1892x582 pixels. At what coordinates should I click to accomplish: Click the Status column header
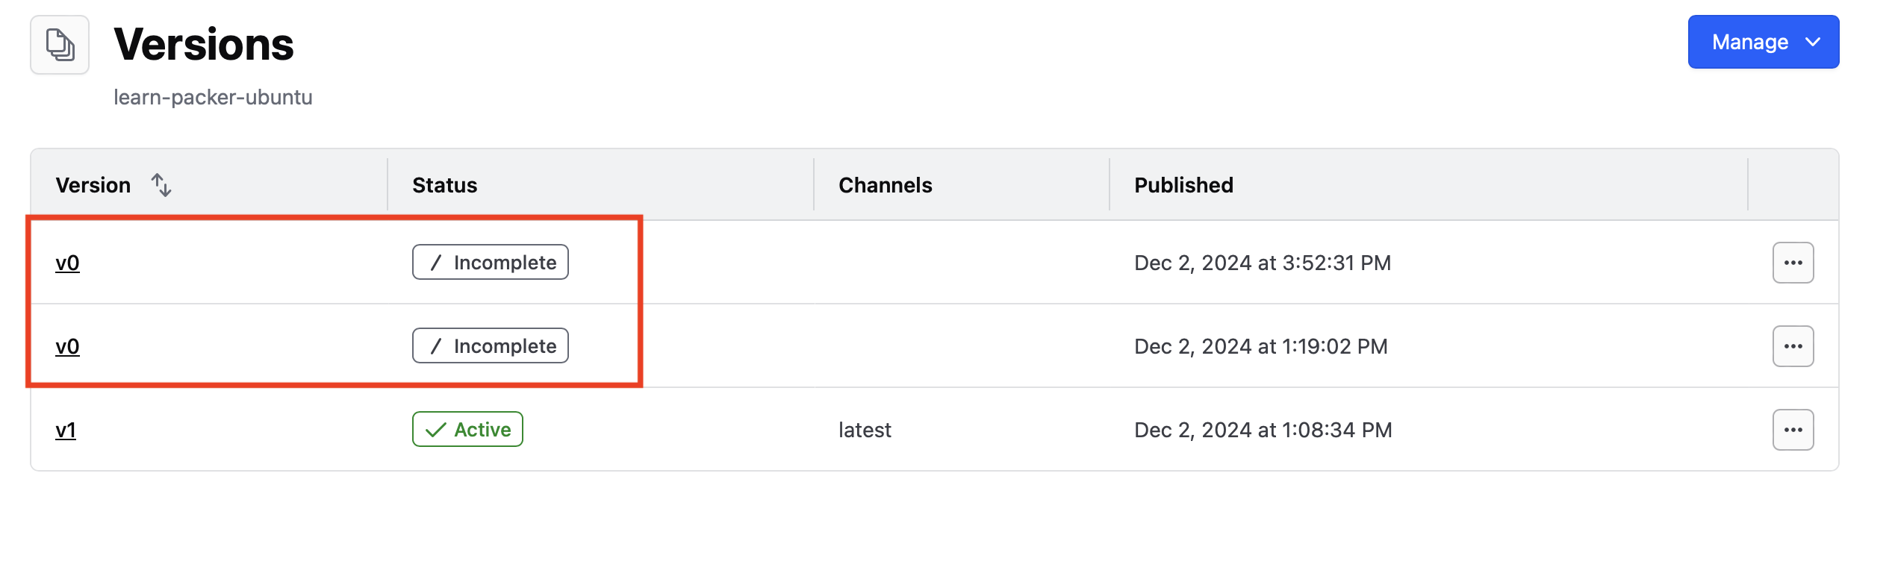[444, 185]
